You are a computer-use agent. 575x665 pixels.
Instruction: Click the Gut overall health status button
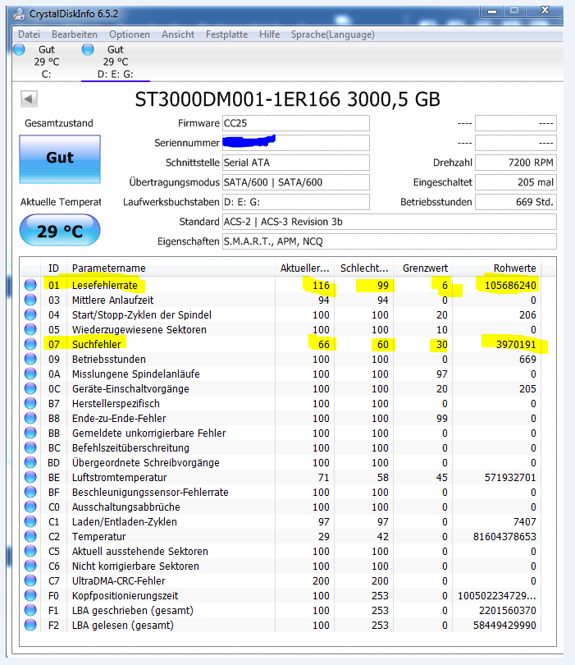coord(60,159)
